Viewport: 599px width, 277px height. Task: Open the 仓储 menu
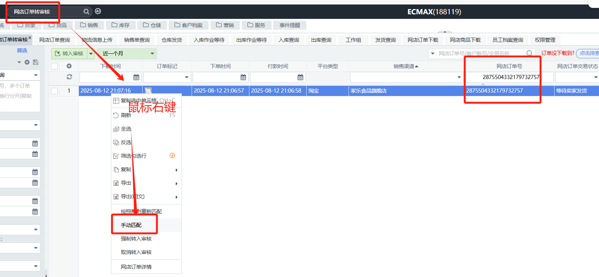[x=152, y=25]
